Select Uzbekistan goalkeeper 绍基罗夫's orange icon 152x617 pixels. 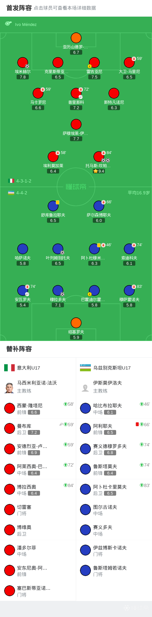pos(76,323)
